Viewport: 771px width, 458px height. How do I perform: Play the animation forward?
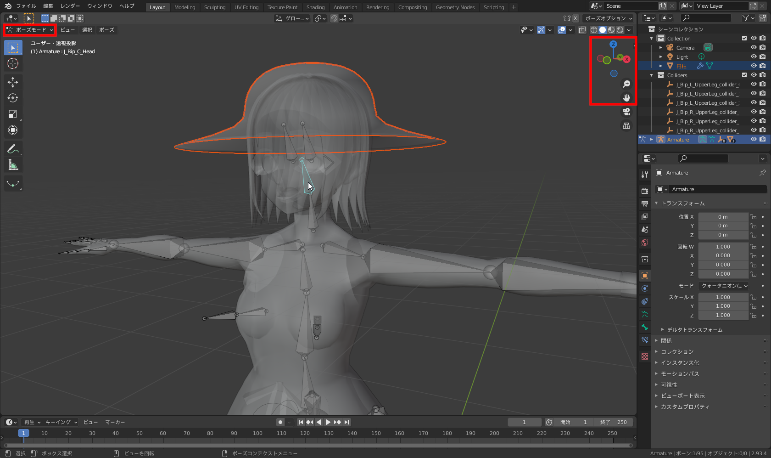[328, 422]
